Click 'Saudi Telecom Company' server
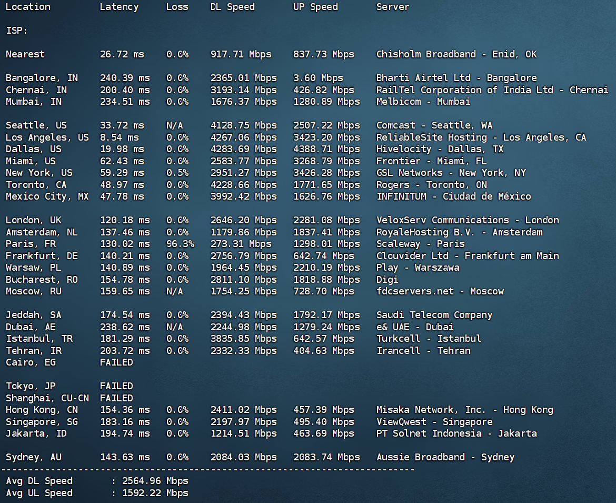 point(434,315)
